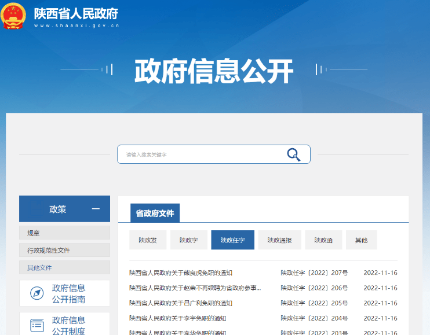Click the magnifier search icon
Viewport: 430px width, 335px height.
[293, 154]
